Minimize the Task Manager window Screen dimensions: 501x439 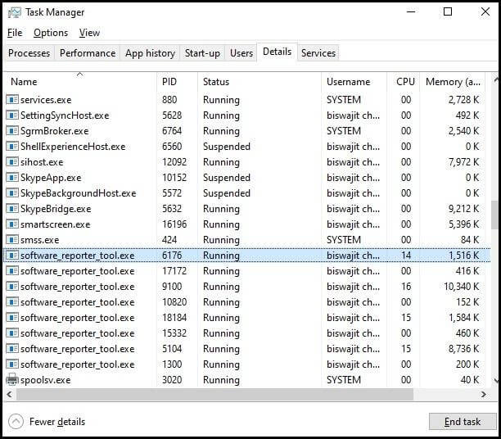pyautogui.click(x=411, y=11)
